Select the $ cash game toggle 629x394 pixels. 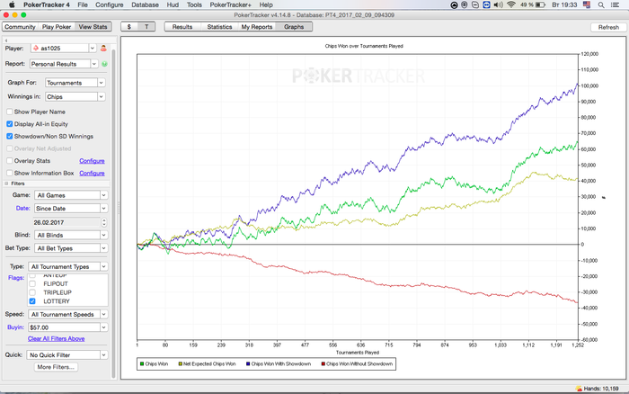[129, 27]
